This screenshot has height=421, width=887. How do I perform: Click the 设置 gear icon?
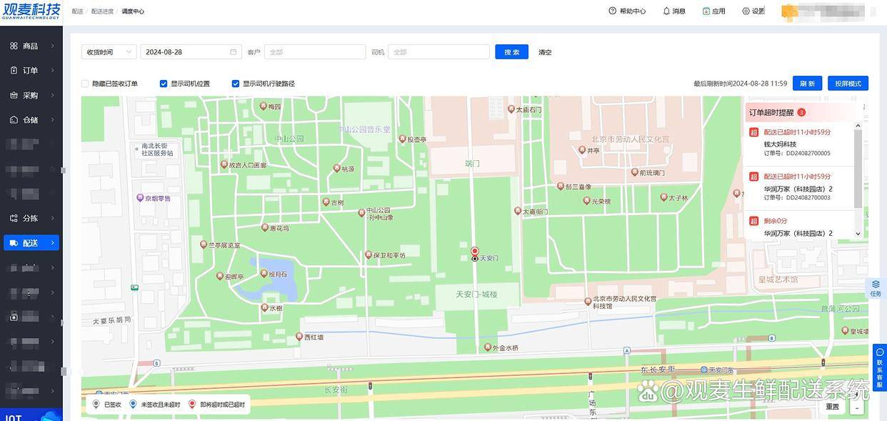tap(746, 11)
